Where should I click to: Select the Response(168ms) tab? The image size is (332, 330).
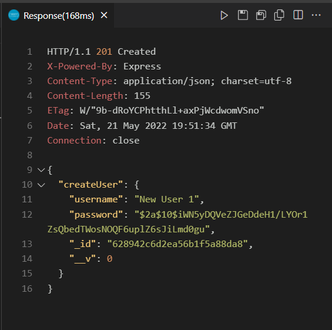(58, 15)
